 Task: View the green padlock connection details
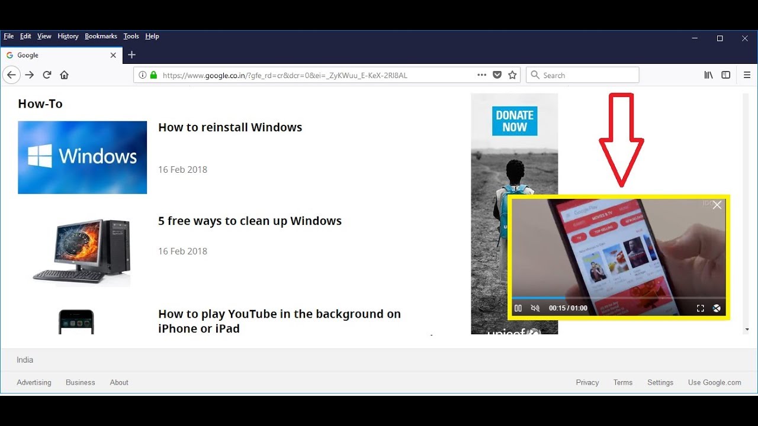point(154,75)
